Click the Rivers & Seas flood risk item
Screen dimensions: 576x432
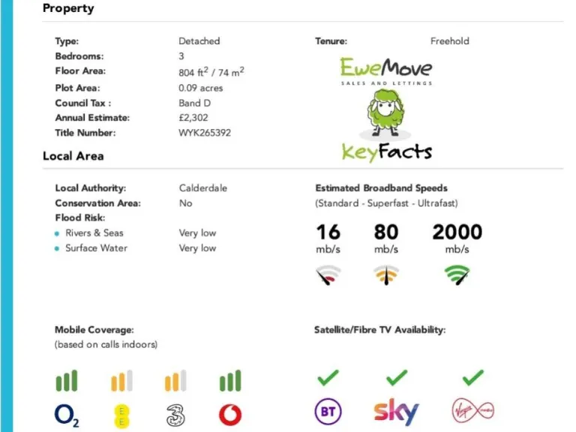96,233
